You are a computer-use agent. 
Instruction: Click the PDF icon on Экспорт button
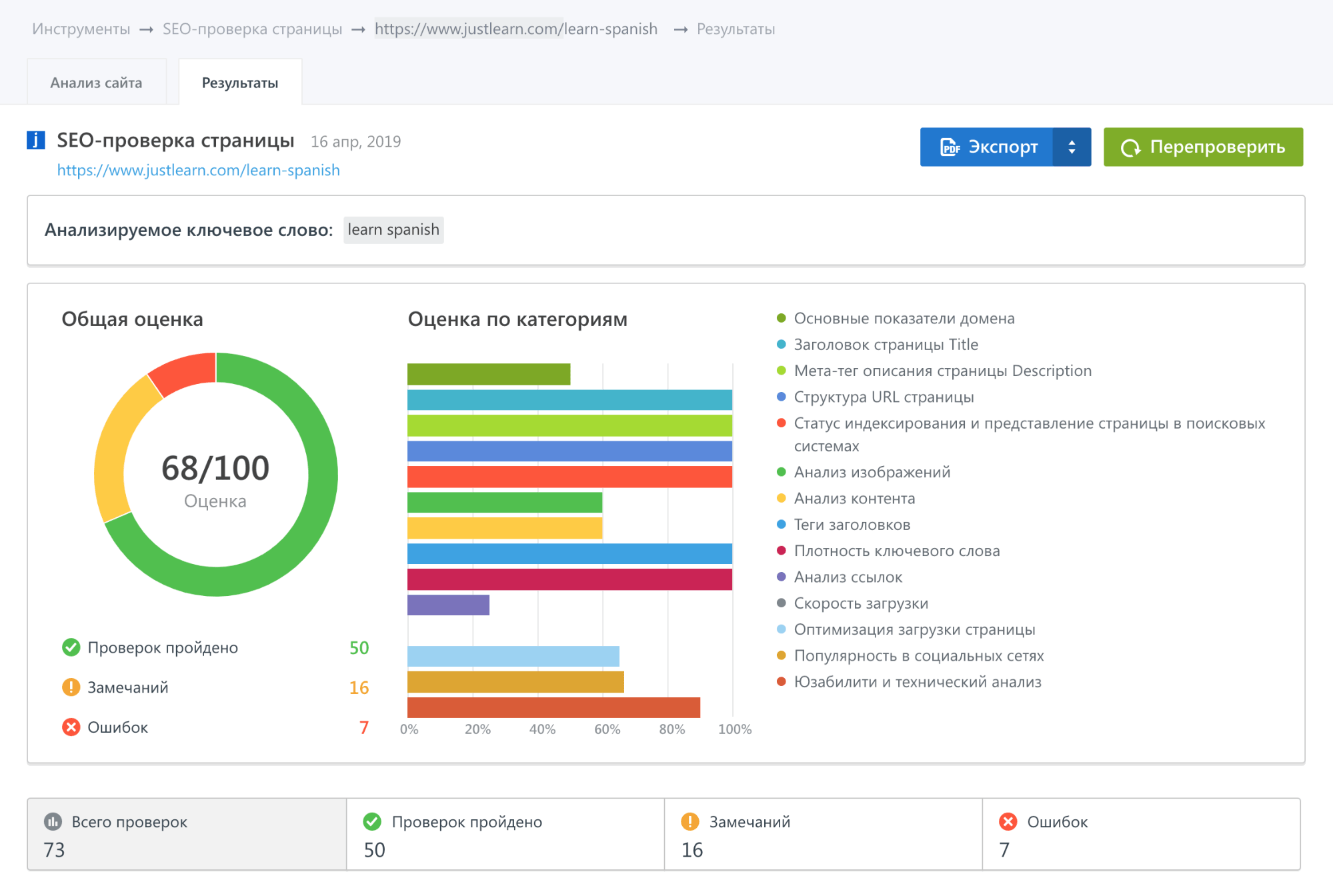950,147
